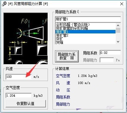
Task: Click the 局阻系数 label in 计算结果
Action: 63,97
